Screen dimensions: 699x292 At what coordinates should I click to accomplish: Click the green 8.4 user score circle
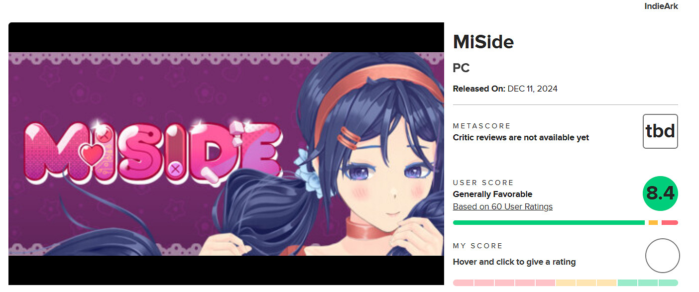click(660, 194)
